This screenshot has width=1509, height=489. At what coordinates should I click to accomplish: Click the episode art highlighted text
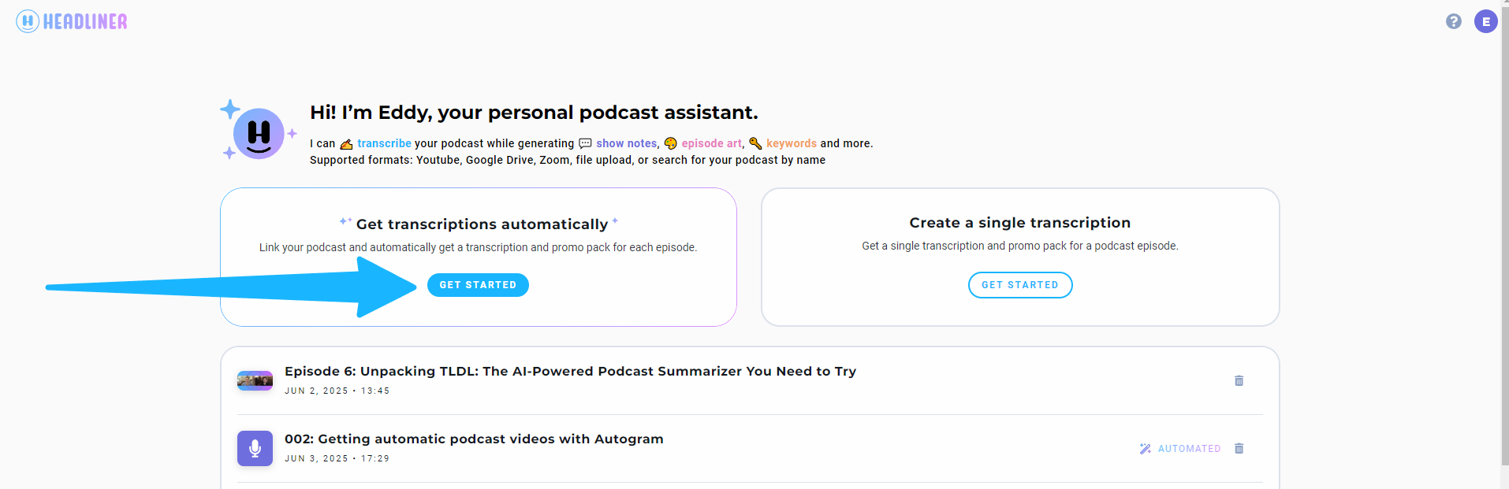[x=712, y=143]
